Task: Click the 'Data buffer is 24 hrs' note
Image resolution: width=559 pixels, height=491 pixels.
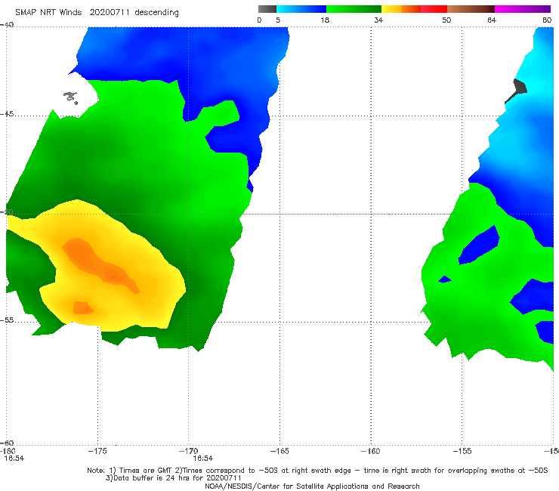Action: pos(174,478)
